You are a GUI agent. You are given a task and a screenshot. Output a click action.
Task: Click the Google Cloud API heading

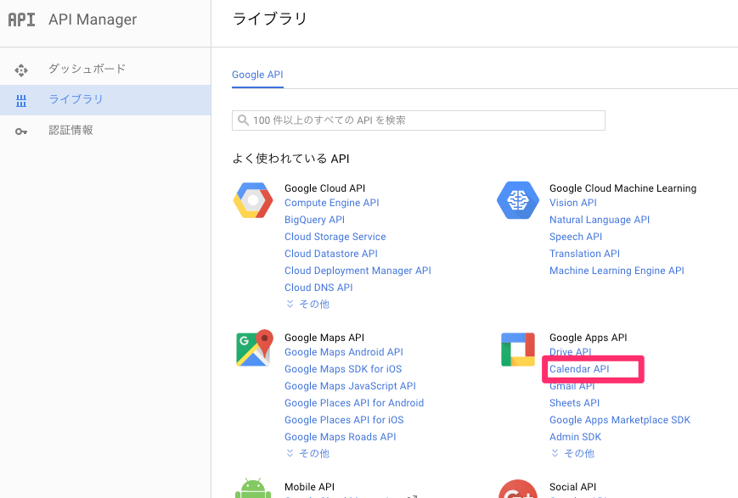[x=324, y=188]
